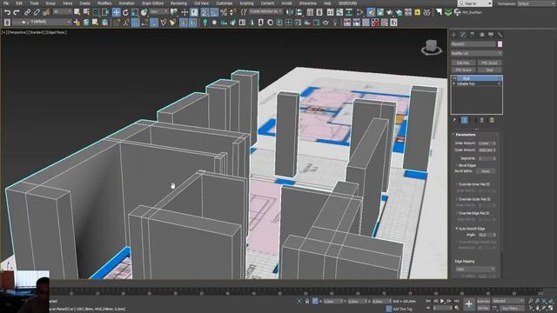Screen dimensions: 557x313
Task: Open the Create tab in command panel
Action: point(453,35)
